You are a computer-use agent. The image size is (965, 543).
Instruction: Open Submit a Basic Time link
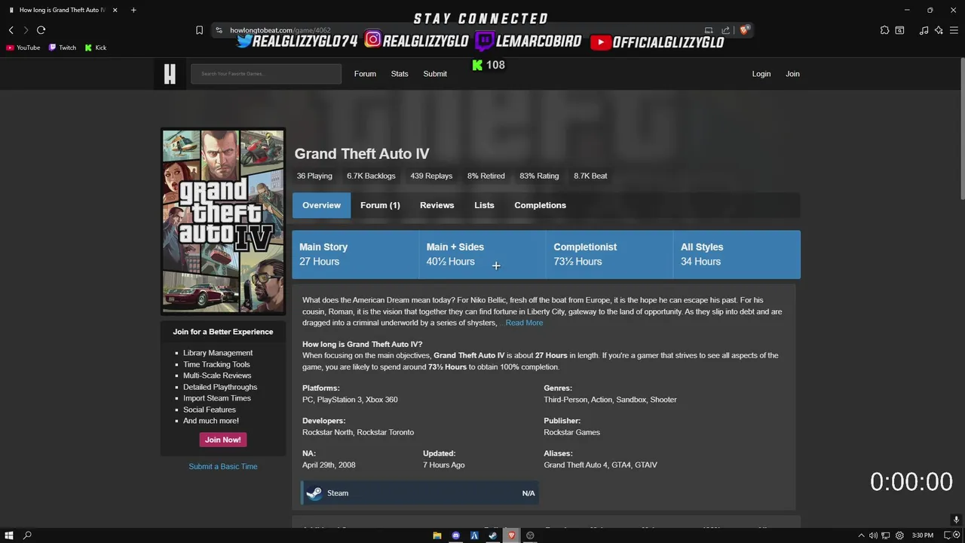point(223,466)
